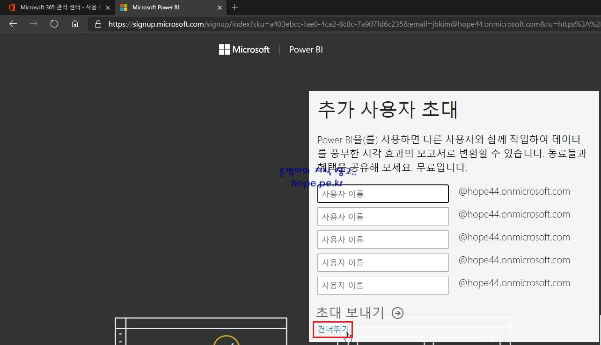The height and width of the screenshot is (345, 601).
Task: Click the Power BI header text
Action: (306, 49)
